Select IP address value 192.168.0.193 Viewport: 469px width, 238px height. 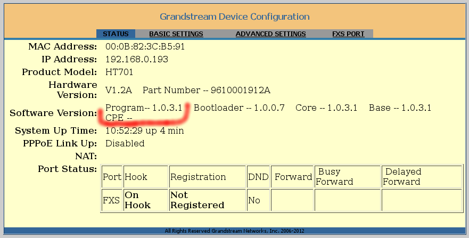coord(137,59)
